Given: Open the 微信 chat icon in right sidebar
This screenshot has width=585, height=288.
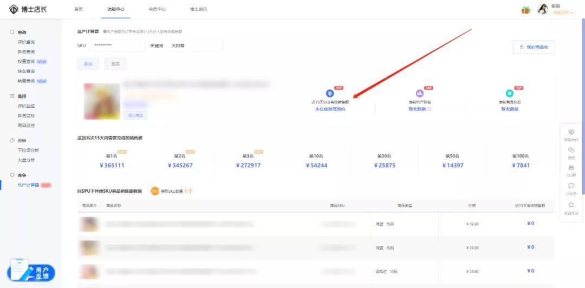Looking at the screenshot, I should pos(571,150).
